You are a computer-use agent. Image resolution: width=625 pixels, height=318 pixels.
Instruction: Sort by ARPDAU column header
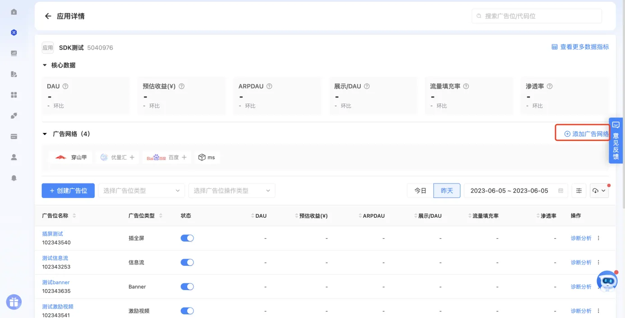372,216
